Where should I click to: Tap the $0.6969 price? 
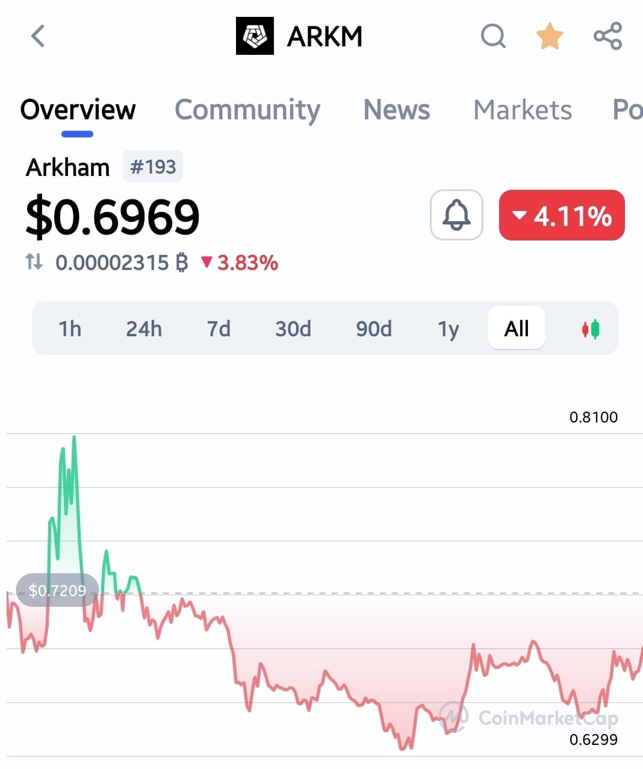(x=113, y=217)
